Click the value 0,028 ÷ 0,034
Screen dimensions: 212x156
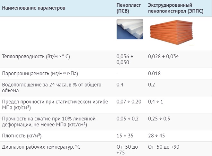coord(163,57)
